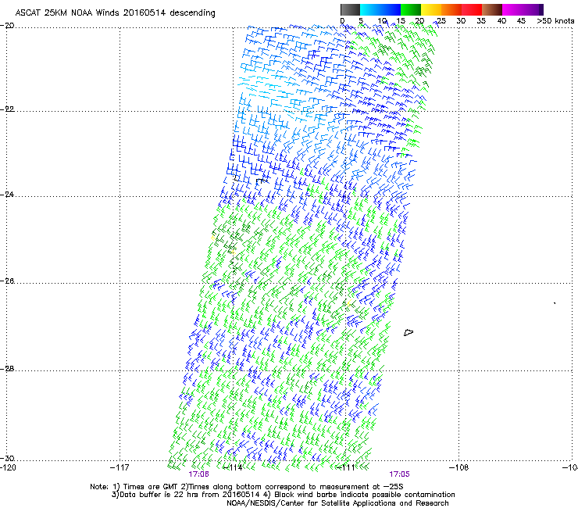Image resolution: width=578 pixels, height=508 pixels.
Task: Click the 'Times are GMT' note line
Action: [x=247, y=487]
